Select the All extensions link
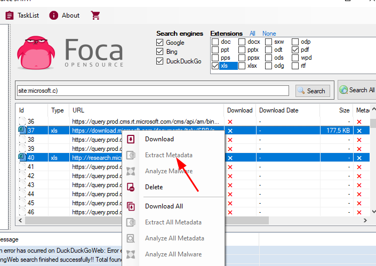 click(252, 34)
